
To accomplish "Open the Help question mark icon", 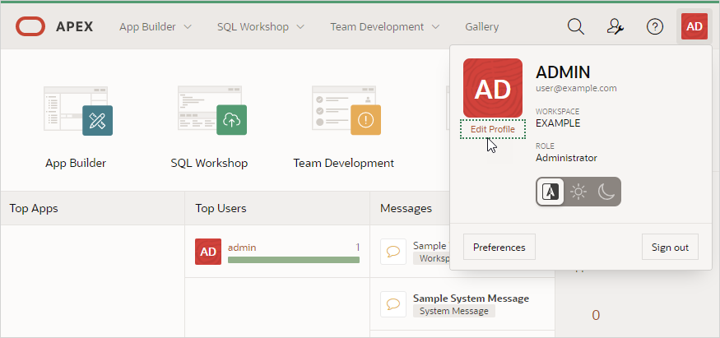I will 655,26.
